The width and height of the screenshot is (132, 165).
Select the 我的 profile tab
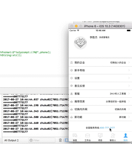pos(125,137)
